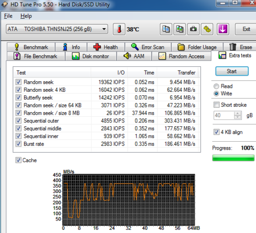Enable the Short stroke checkbox
Image resolution: width=256 pixels, height=233 pixels.
pos(216,105)
